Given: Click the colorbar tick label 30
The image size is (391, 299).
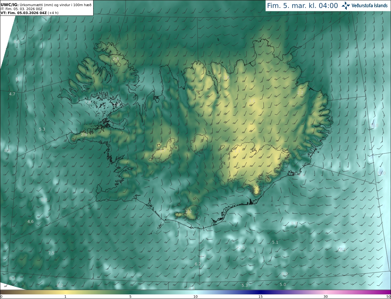Looking at the screenshot, I should (326, 297).
